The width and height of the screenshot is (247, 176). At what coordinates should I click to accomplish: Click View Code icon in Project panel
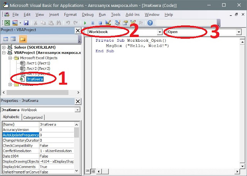coord(6,39)
